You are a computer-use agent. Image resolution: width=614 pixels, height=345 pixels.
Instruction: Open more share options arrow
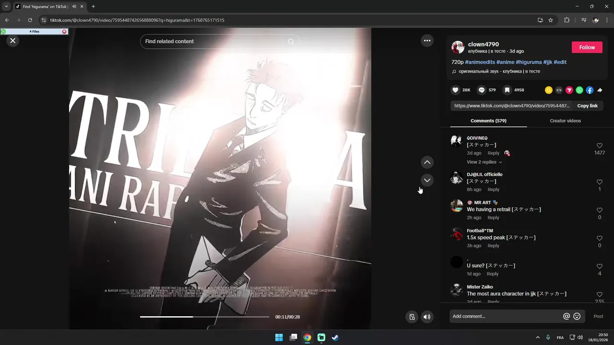pos(600,90)
